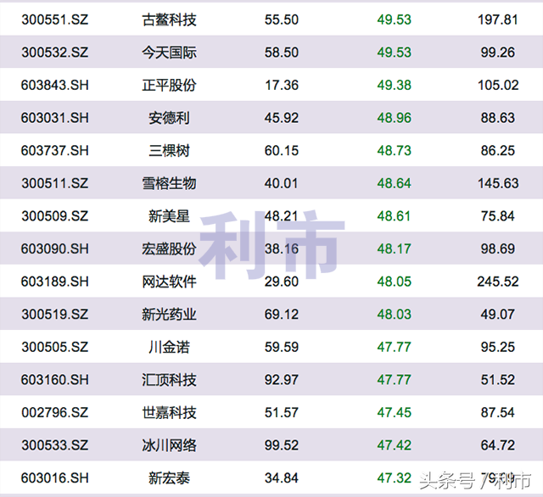Select stock code 300519.SZ
The width and height of the screenshot is (543, 497).
click(x=54, y=315)
